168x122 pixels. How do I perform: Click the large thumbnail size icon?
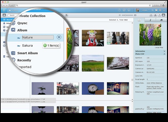(x=135, y=15)
